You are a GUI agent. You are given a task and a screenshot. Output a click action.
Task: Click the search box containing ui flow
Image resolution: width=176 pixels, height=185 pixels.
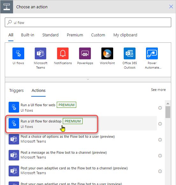(88, 22)
